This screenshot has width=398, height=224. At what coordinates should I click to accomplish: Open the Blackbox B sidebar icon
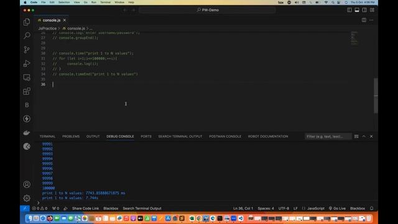27,105
